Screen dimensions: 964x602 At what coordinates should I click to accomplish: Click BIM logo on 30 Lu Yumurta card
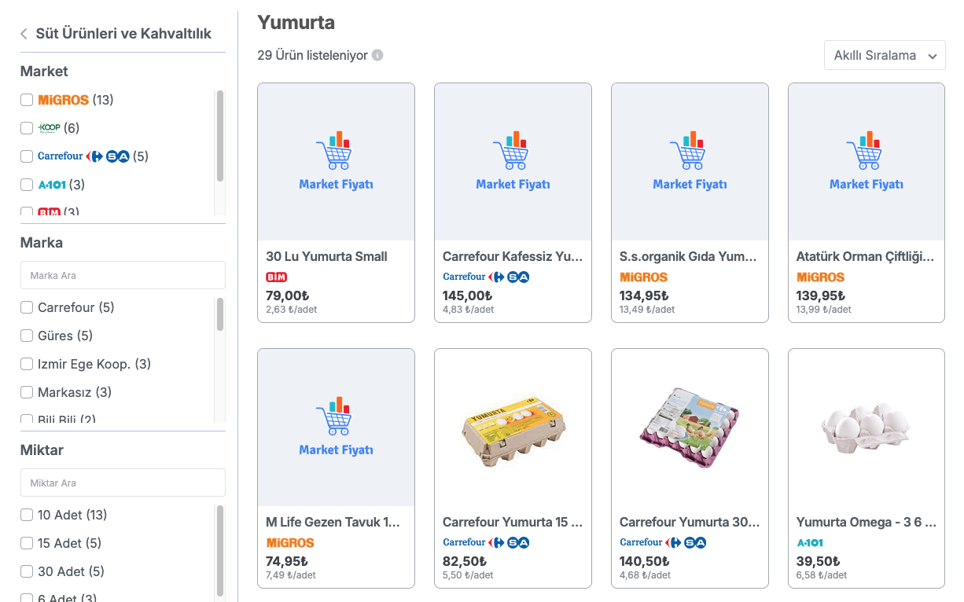point(277,277)
